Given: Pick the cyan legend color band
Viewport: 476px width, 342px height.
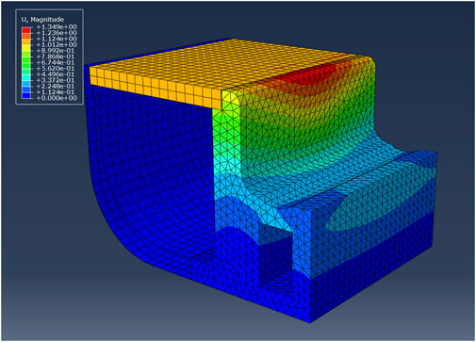Looking at the screenshot, I should (x=26, y=77).
